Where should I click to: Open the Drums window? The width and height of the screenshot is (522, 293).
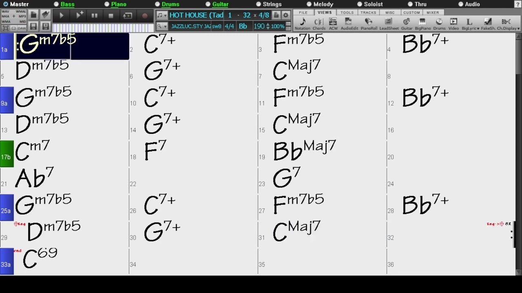[x=439, y=24]
